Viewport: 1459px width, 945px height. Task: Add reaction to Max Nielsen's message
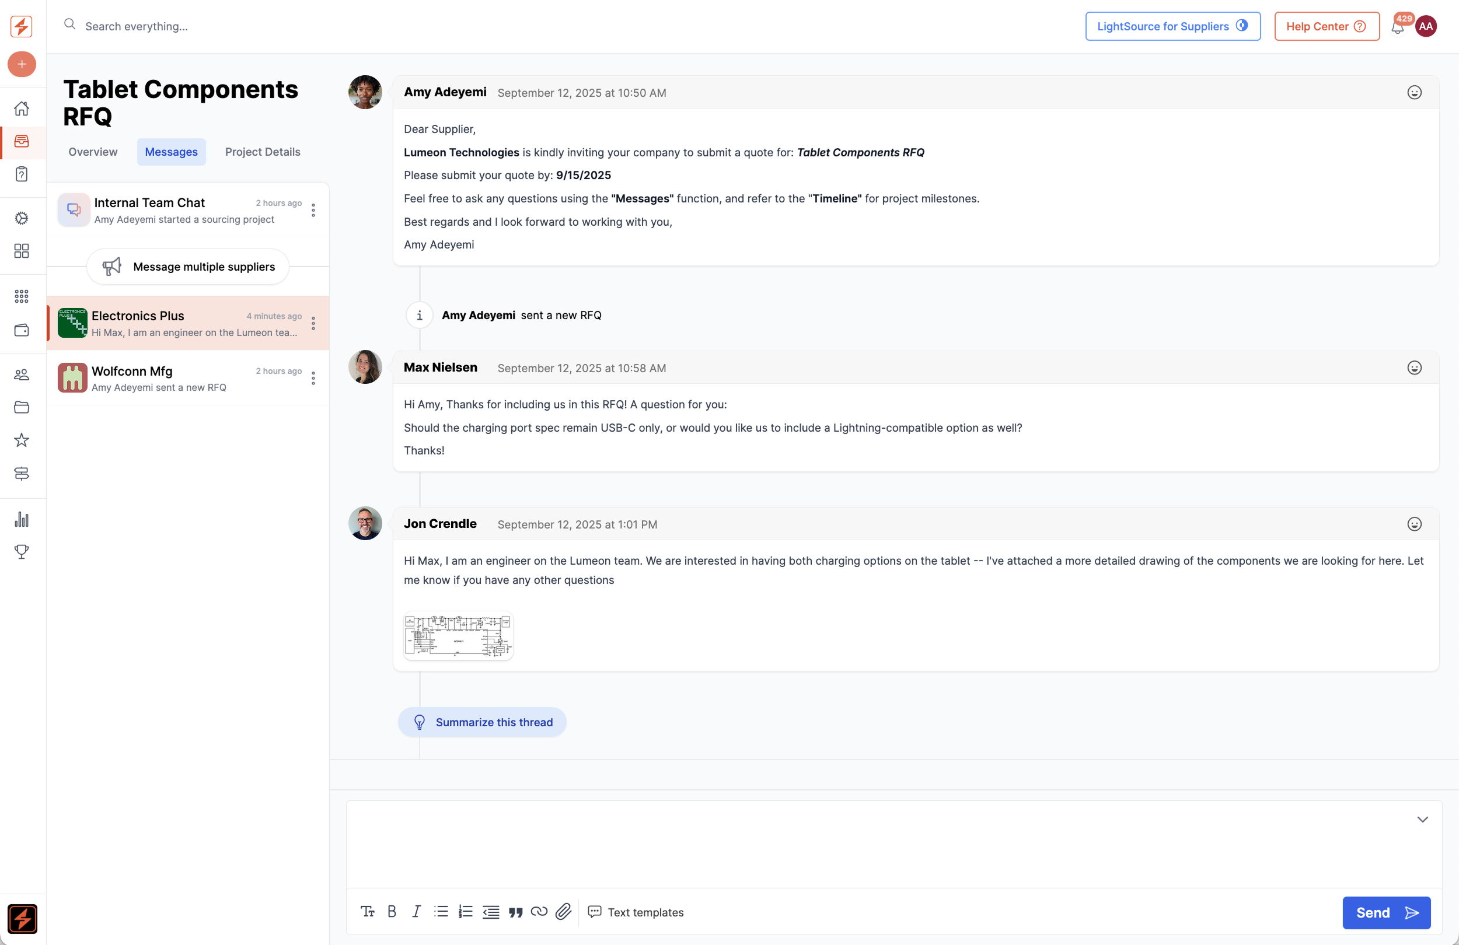tap(1413, 367)
